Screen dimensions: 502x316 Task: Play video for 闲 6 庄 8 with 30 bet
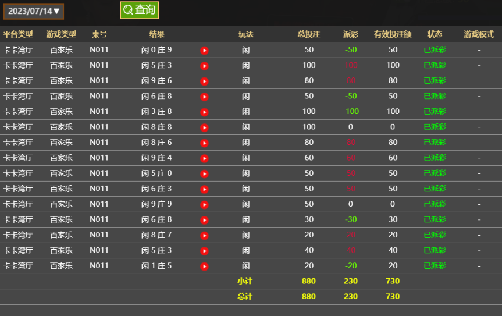click(x=204, y=220)
